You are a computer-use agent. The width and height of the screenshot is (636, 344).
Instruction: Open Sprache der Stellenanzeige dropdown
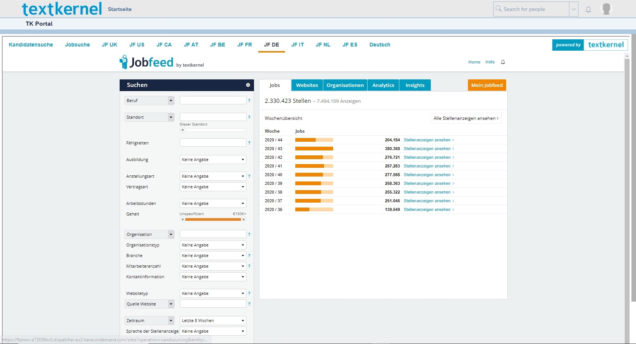click(213, 331)
